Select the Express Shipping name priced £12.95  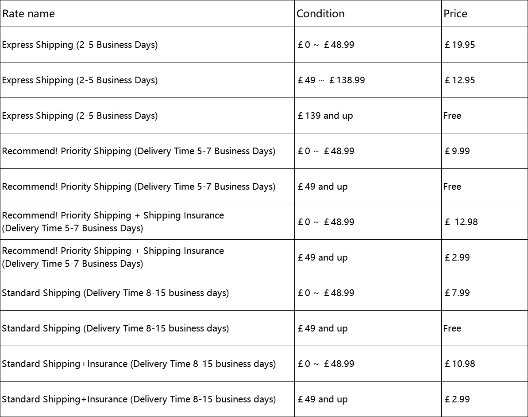click(x=80, y=80)
